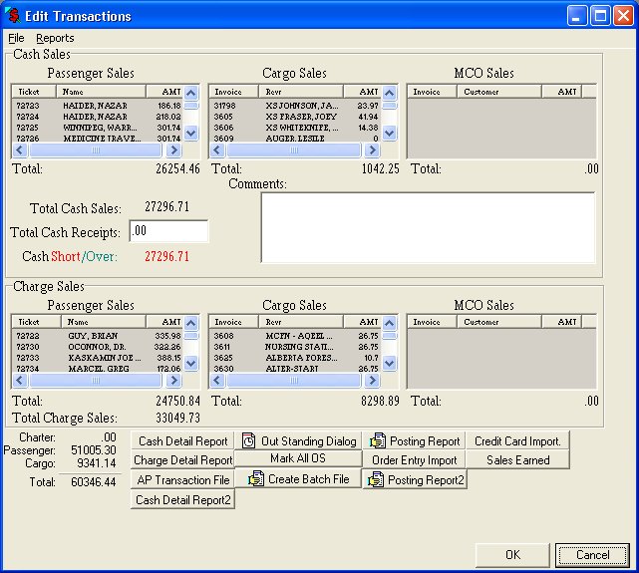Image resolution: width=639 pixels, height=573 pixels.
Task: Click scroll-right arrow in Cash Passenger Sales list
Action: coord(174,150)
